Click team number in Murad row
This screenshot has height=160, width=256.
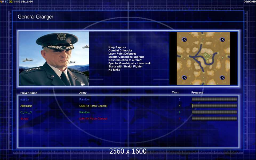click(x=179, y=119)
